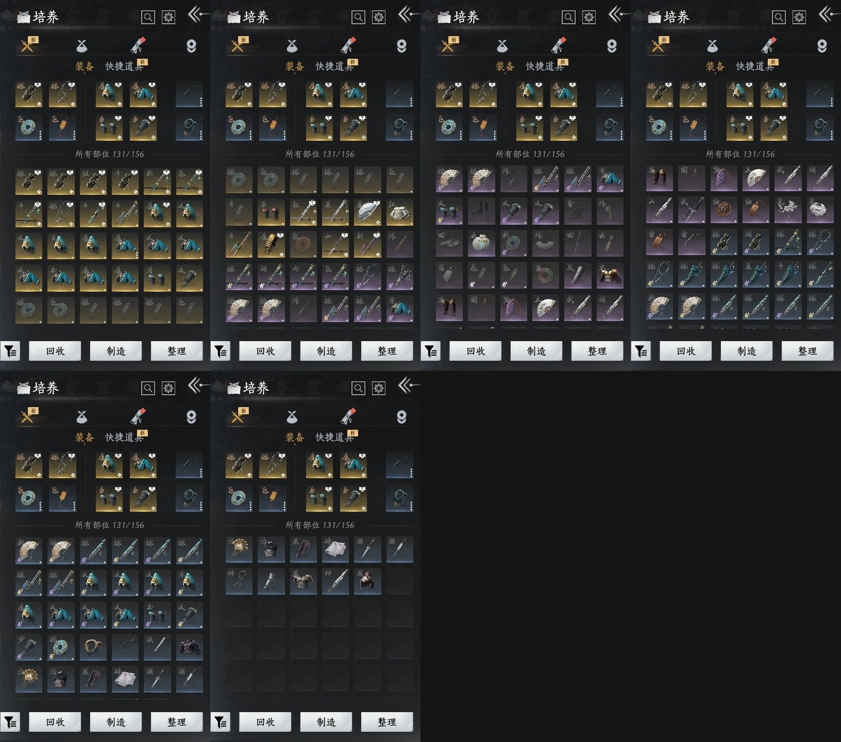The height and width of the screenshot is (742, 841).
Task: Select the untagged plain gold ring item
Action: 93,647
